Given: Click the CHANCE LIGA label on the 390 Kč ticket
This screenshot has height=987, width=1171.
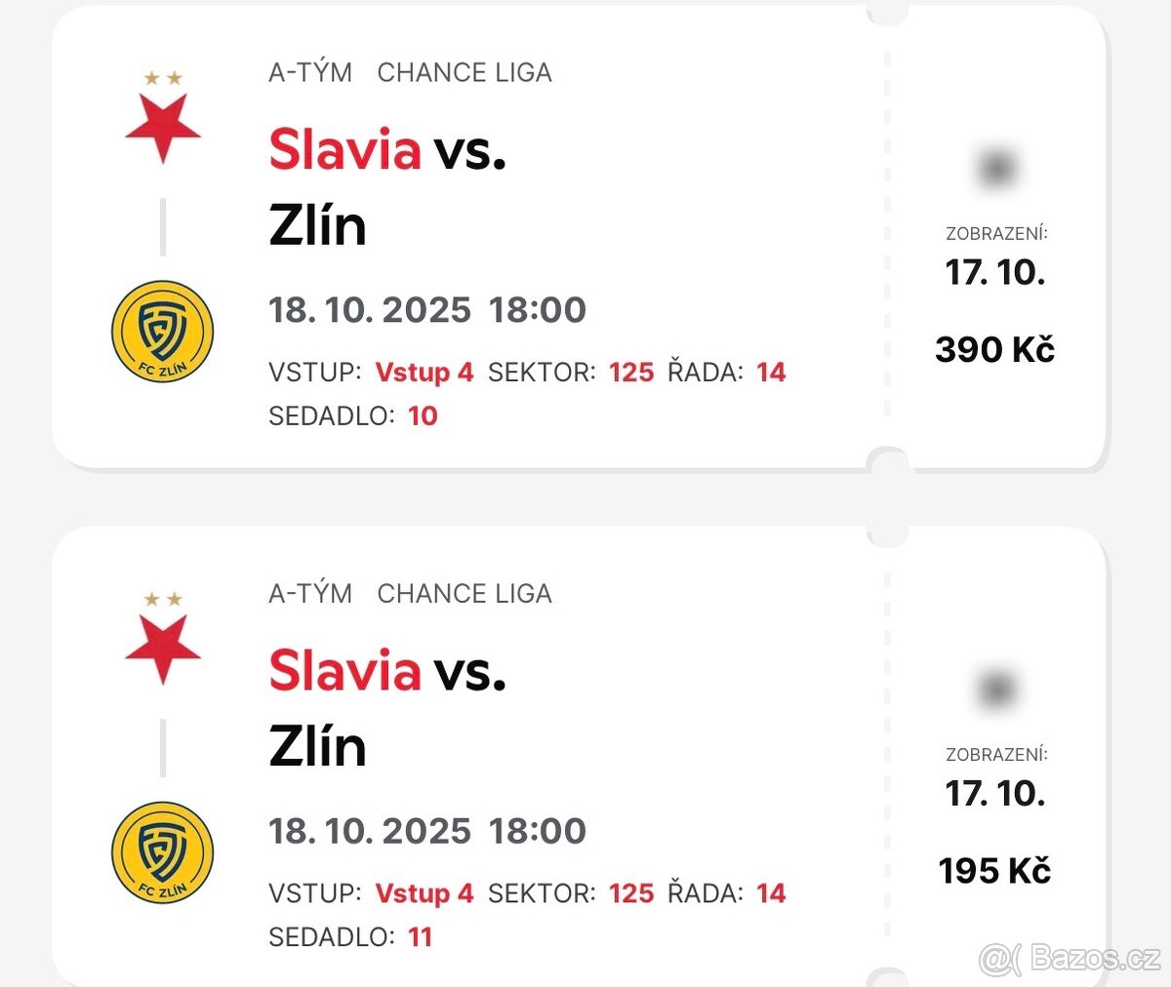Looking at the screenshot, I should 464,72.
